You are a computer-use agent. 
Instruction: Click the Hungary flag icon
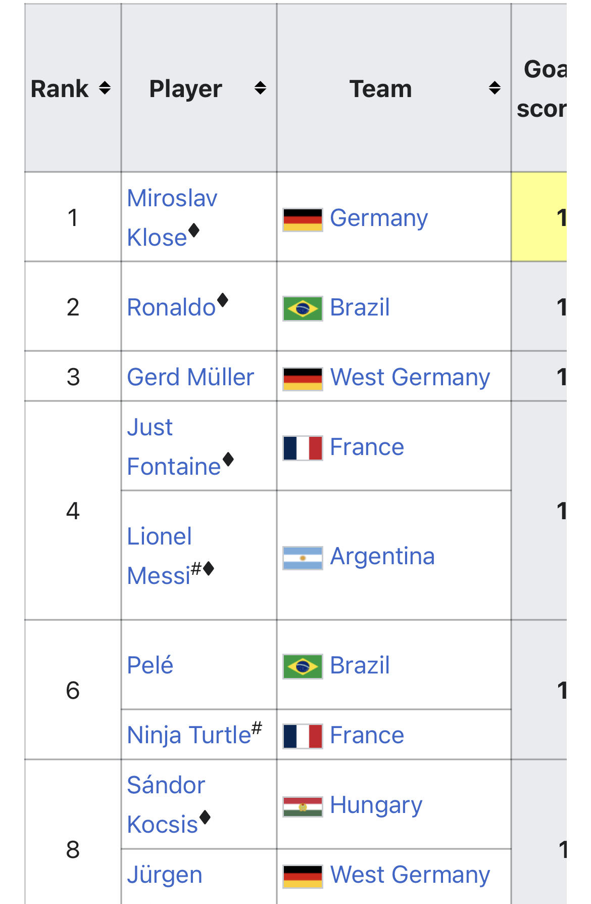click(303, 806)
